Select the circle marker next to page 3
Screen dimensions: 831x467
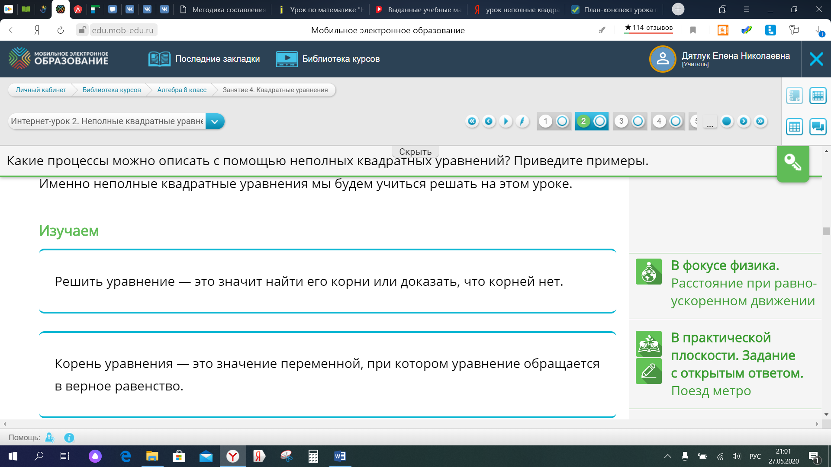(638, 121)
